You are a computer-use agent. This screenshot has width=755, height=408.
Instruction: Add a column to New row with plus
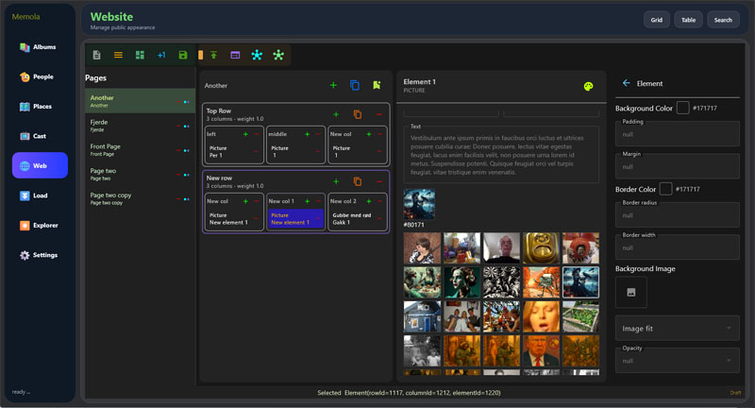click(336, 181)
